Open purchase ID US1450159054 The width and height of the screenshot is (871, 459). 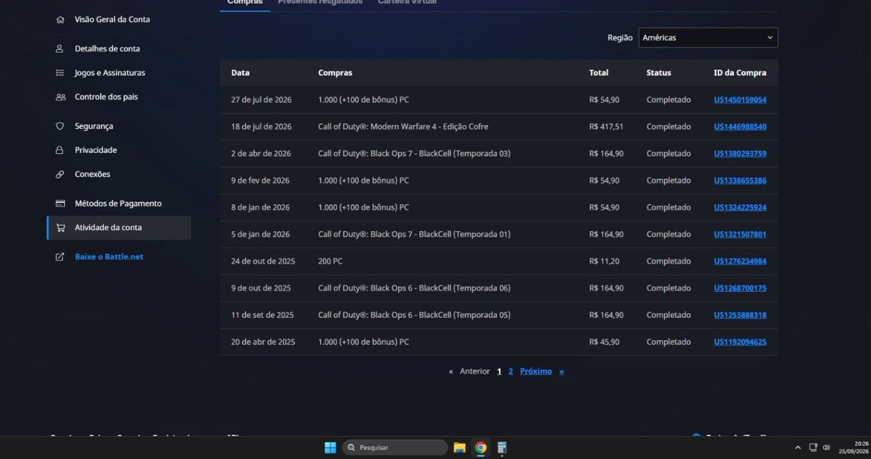coord(740,100)
